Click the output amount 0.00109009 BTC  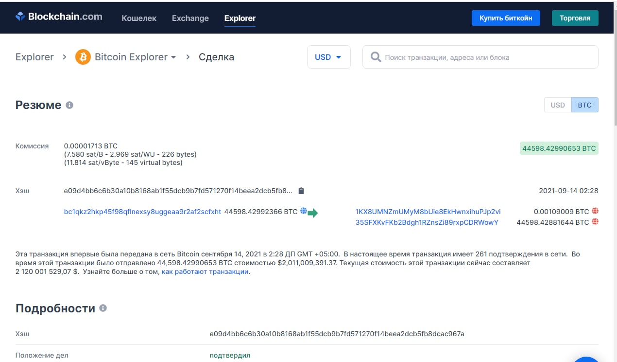click(561, 212)
